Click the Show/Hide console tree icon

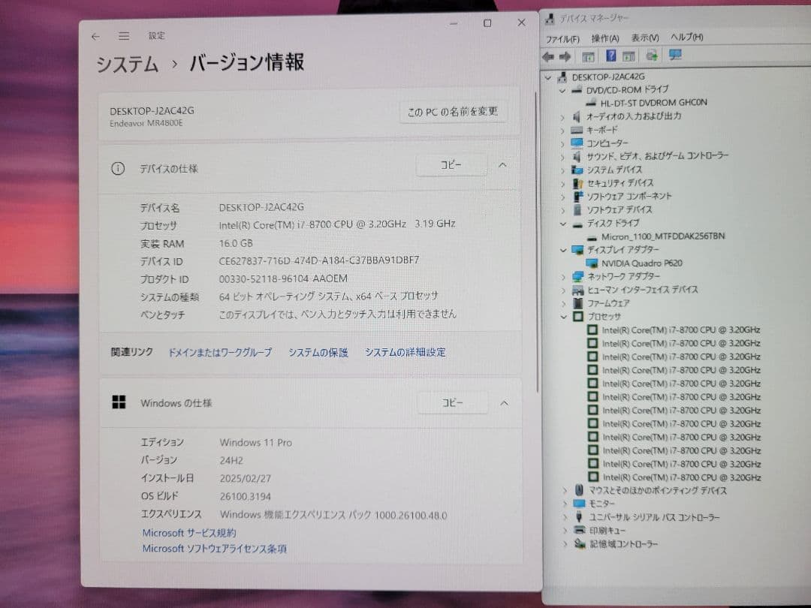pyautogui.click(x=589, y=57)
